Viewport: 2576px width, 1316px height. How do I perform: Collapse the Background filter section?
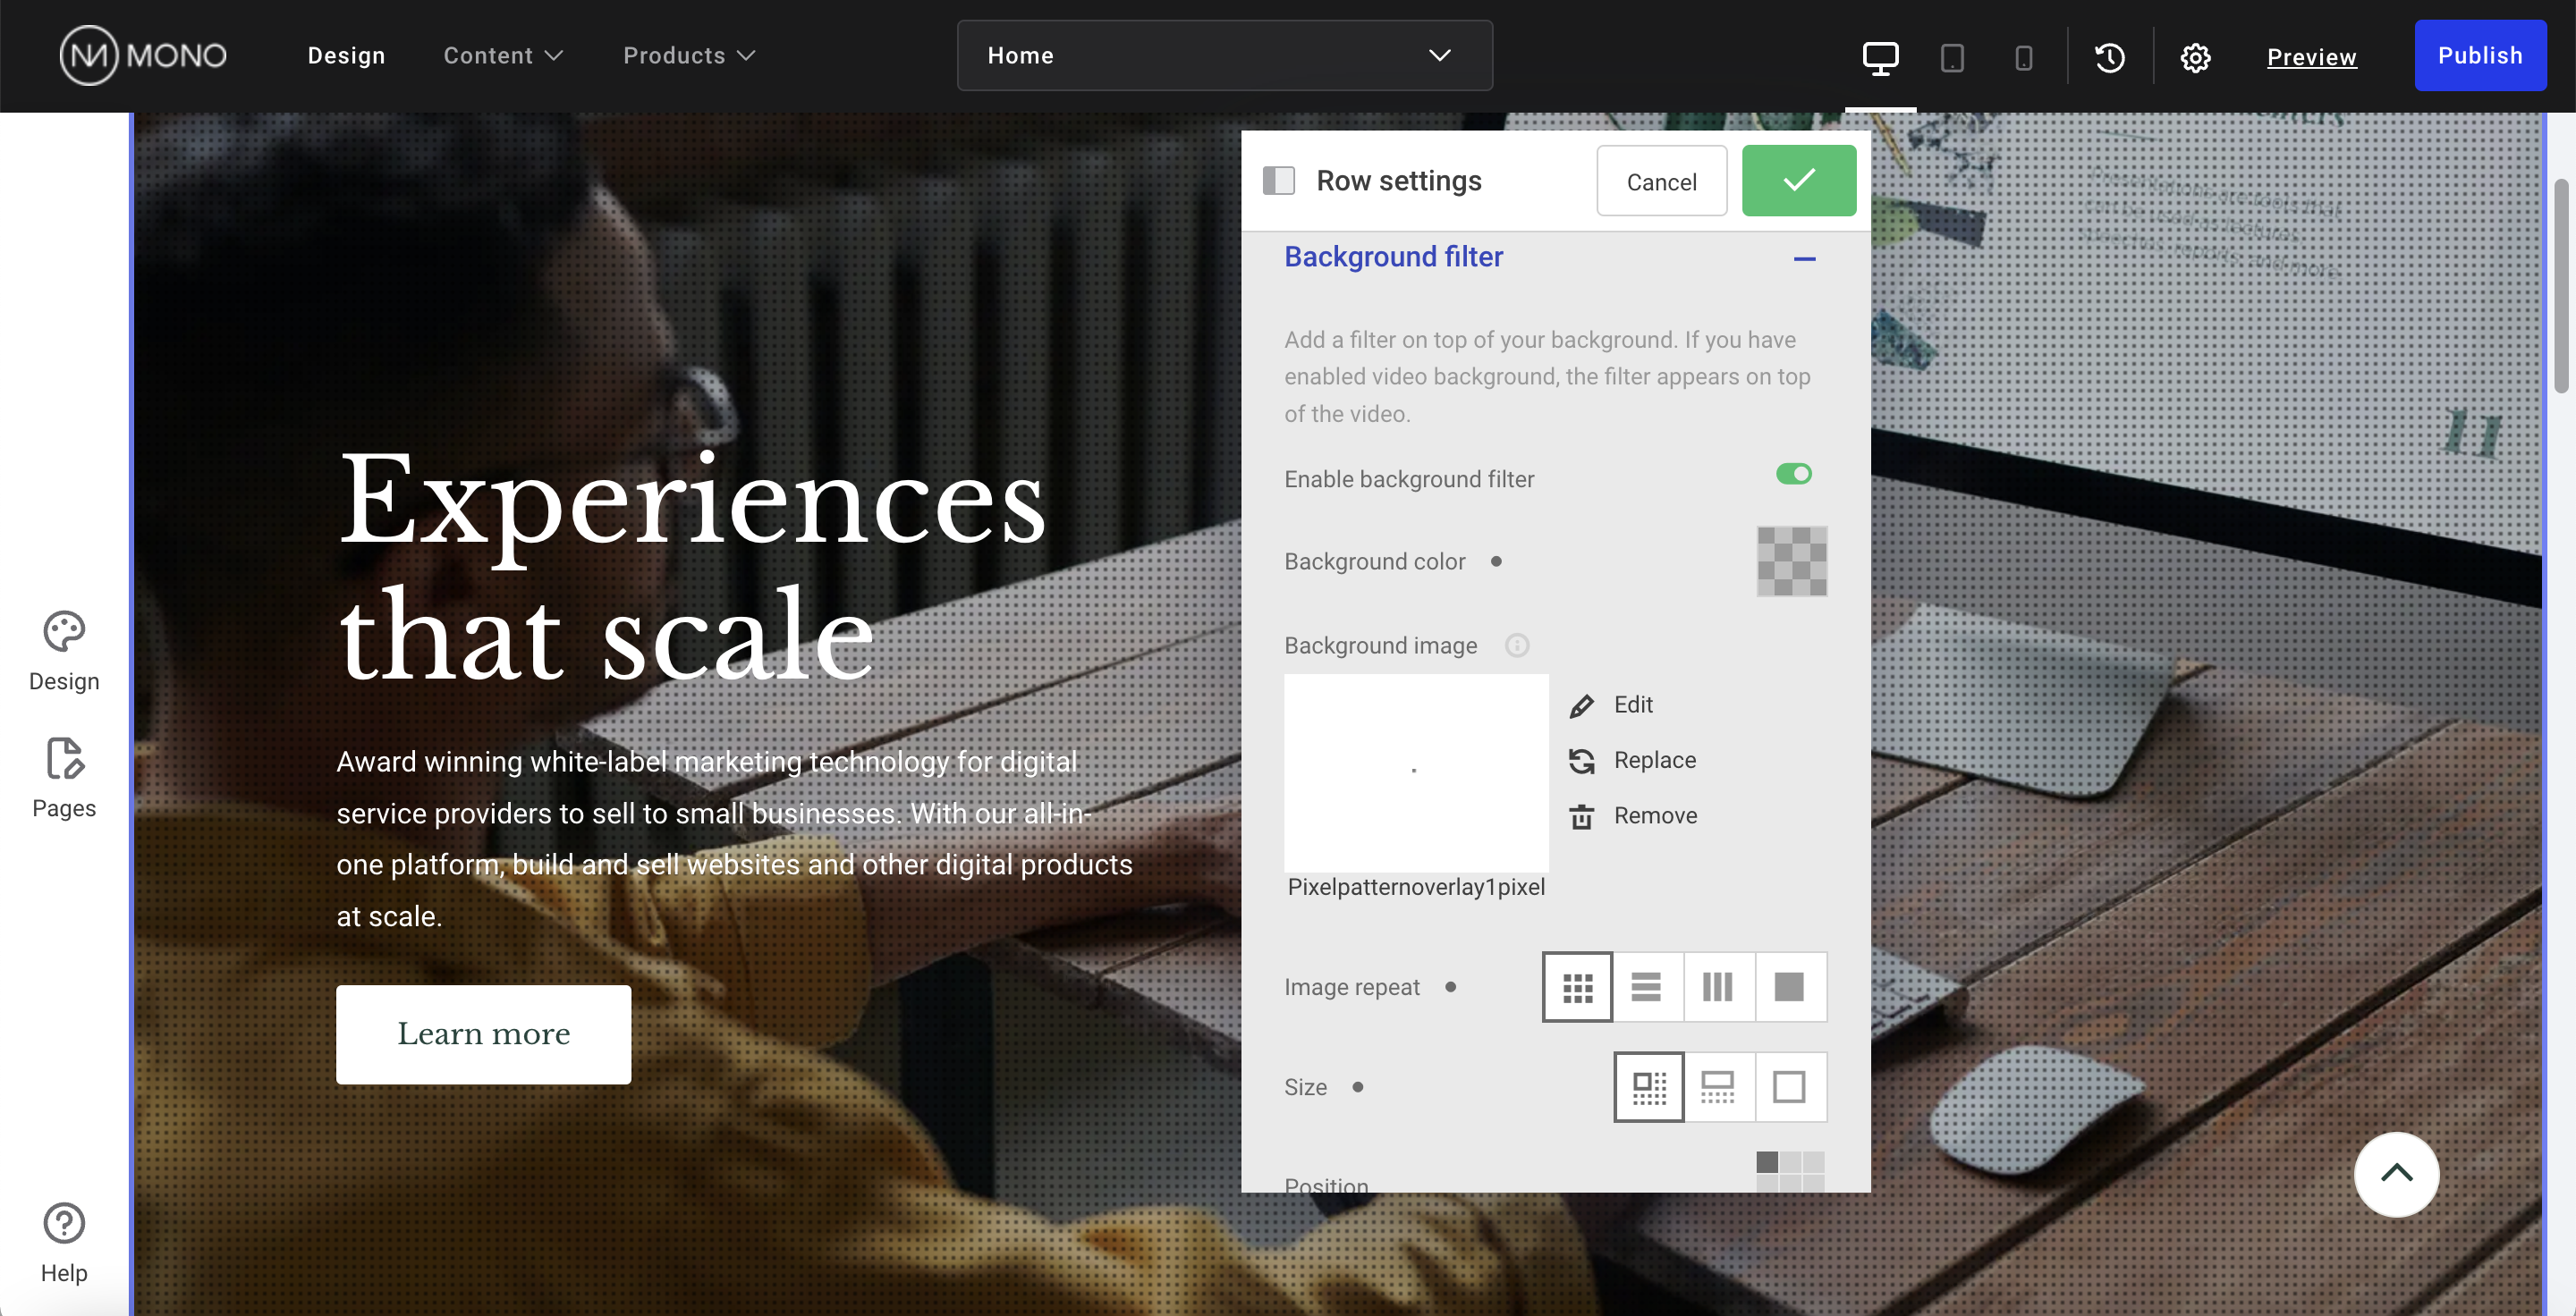1804,257
